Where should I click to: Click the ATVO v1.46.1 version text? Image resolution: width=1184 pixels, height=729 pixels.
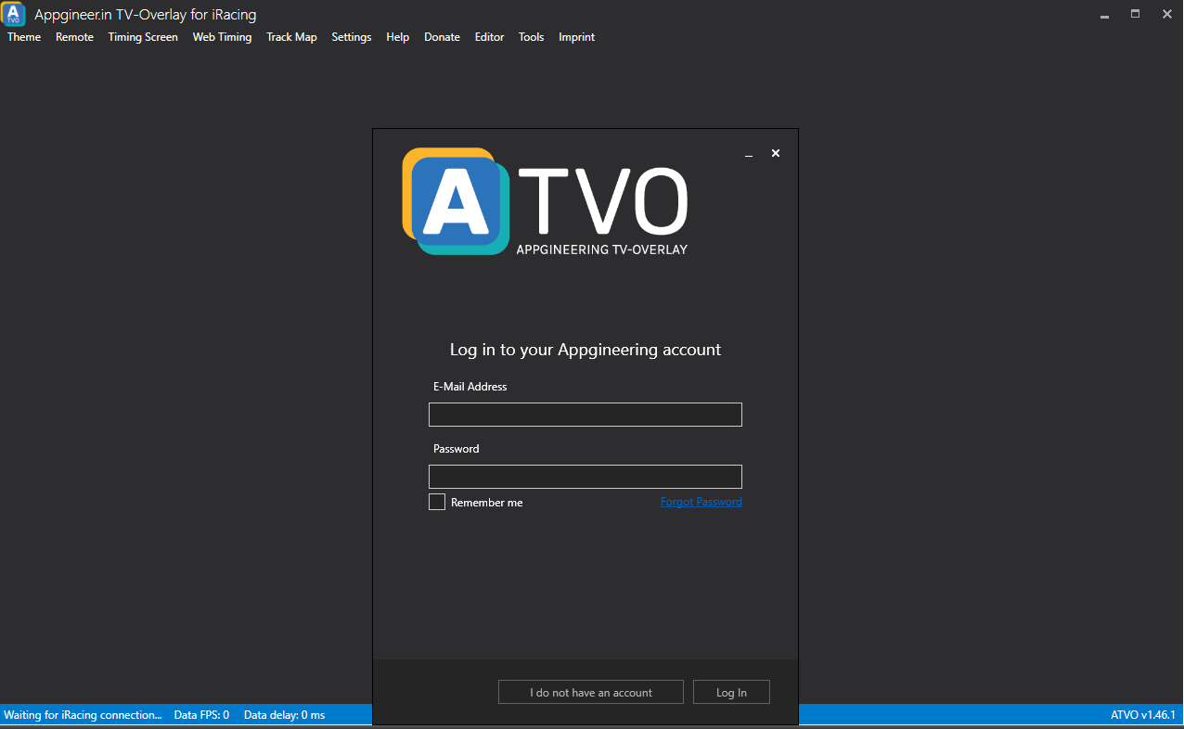1143,715
